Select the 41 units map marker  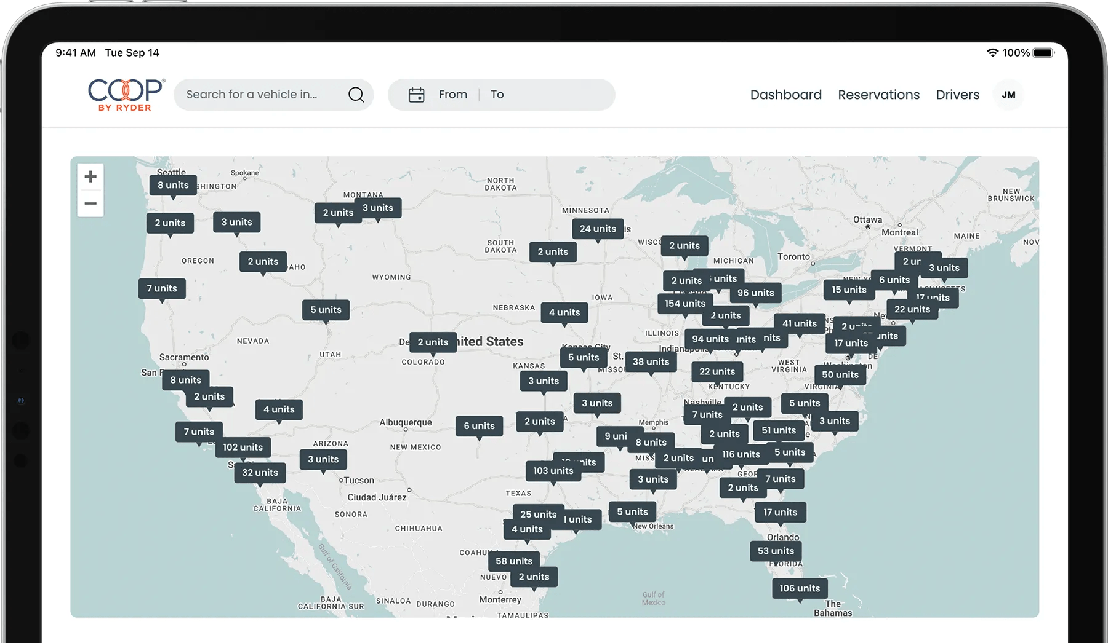click(800, 324)
